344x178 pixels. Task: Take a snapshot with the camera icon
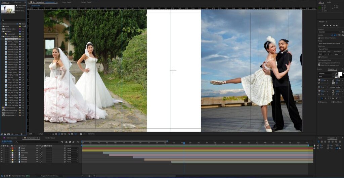[x=81, y=134]
